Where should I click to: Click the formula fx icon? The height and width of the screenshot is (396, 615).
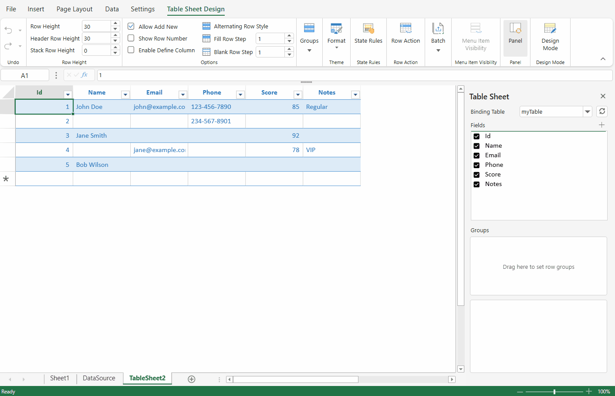pos(84,75)
